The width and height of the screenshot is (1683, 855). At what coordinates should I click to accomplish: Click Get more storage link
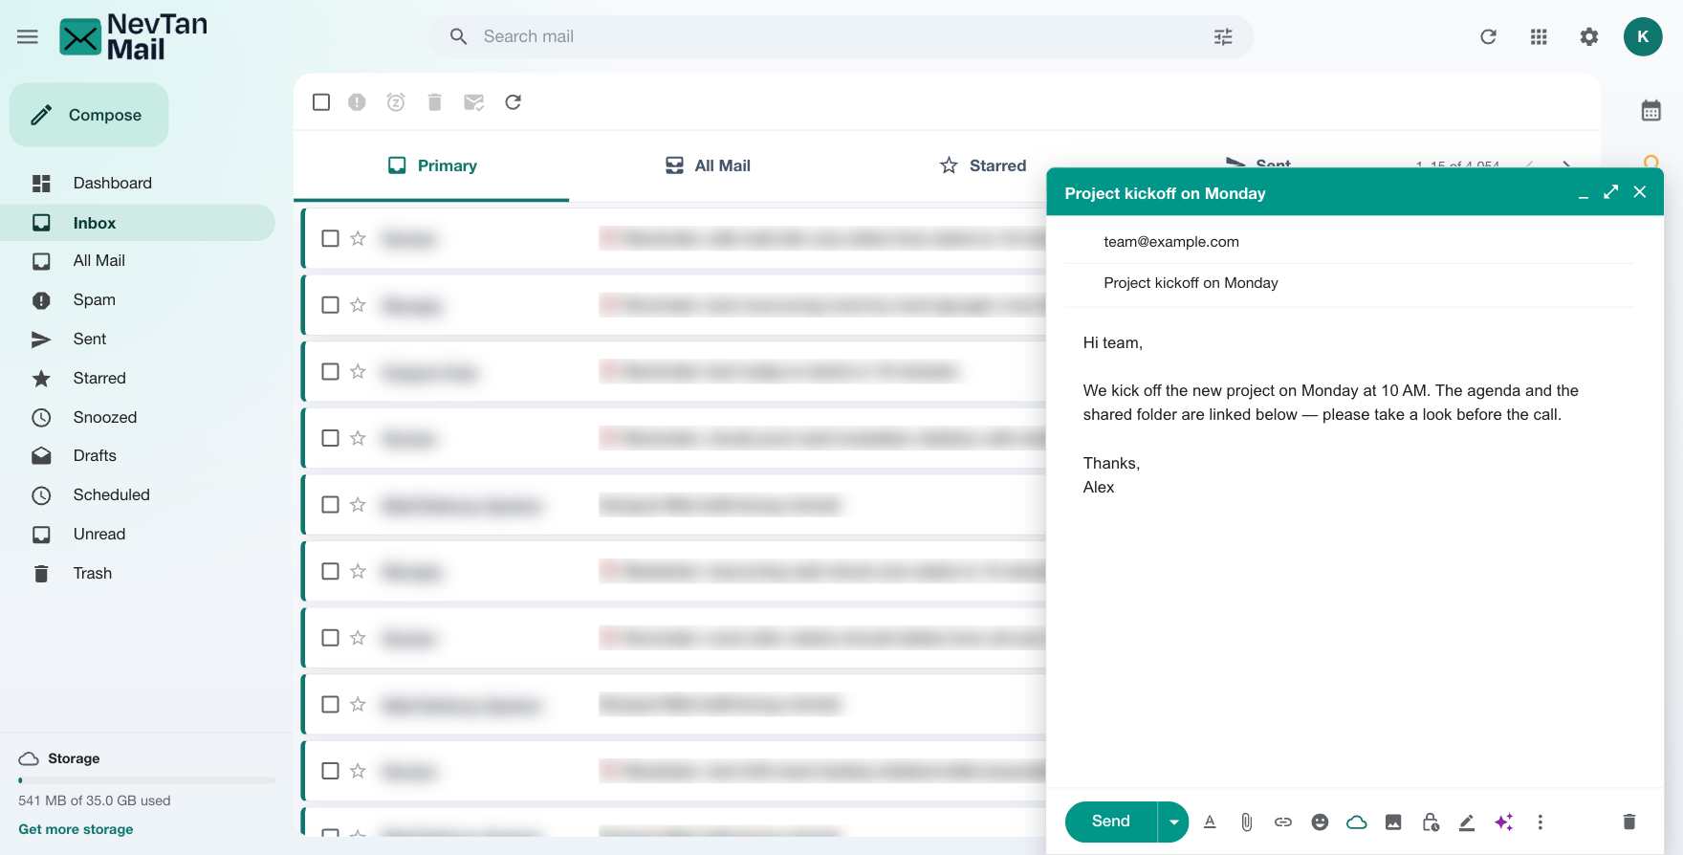pos(76,829)
